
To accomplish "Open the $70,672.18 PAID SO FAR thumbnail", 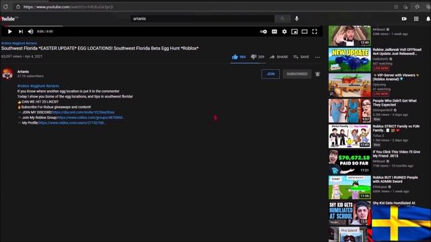I will pos(350,162).
